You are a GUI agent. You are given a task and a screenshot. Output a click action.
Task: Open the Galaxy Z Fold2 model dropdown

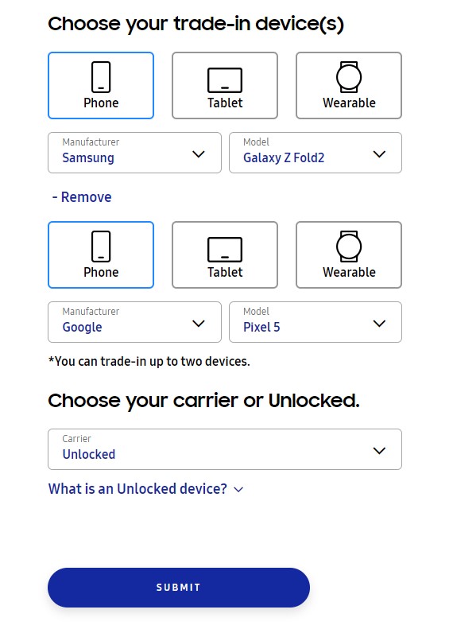pyautogui.click(x=316, y=153)
